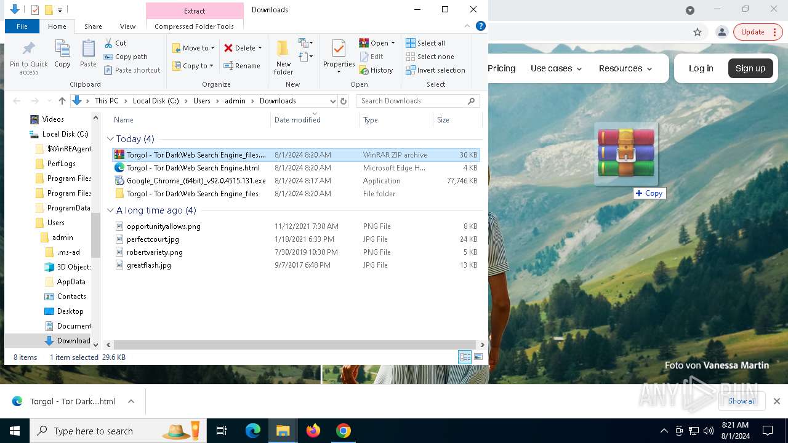The height and width of the screenshot is (443, 788).
Task: Collapse the Today file group
Action: point(111,139)
